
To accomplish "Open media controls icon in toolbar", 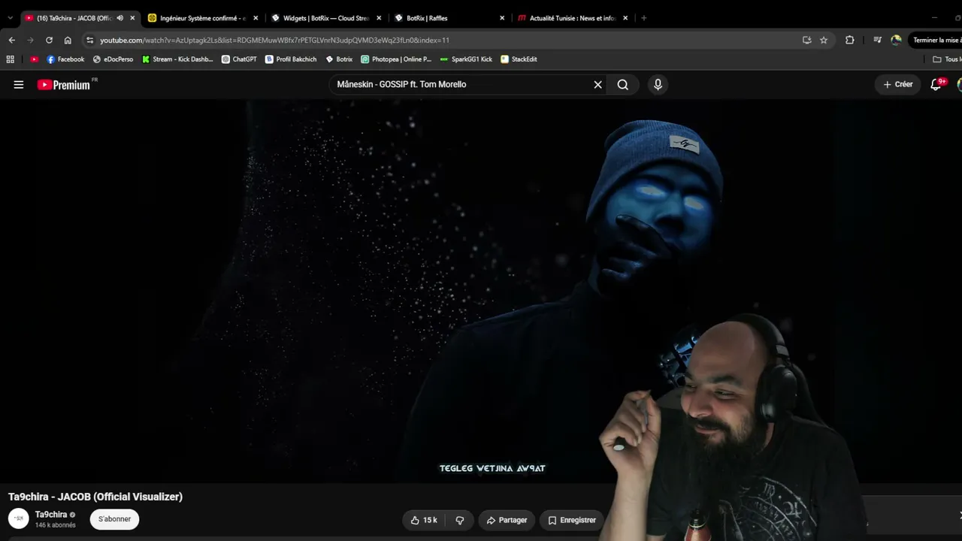I will (877, 41).
